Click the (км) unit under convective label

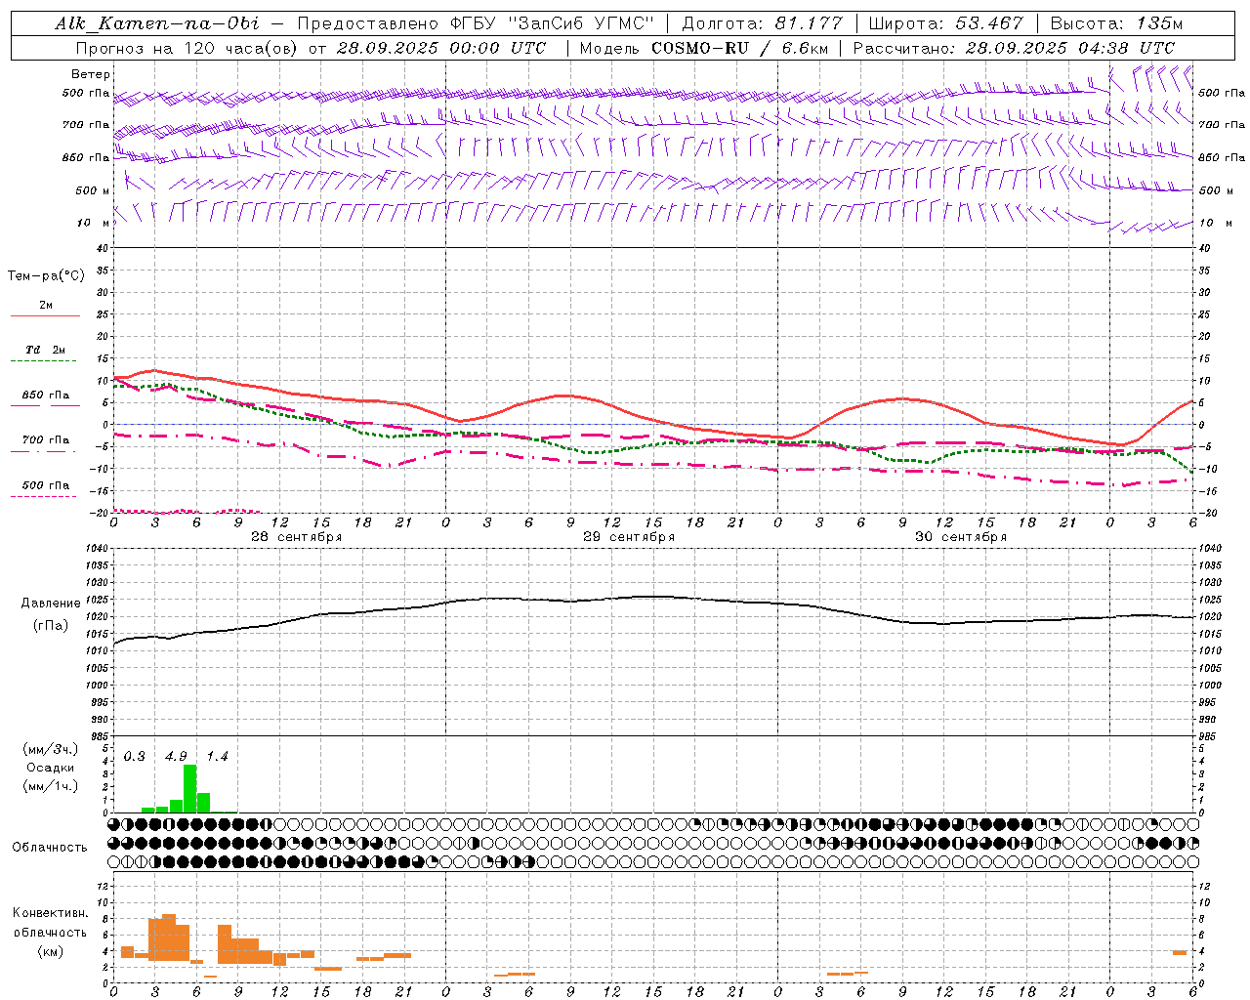(50, 951)
